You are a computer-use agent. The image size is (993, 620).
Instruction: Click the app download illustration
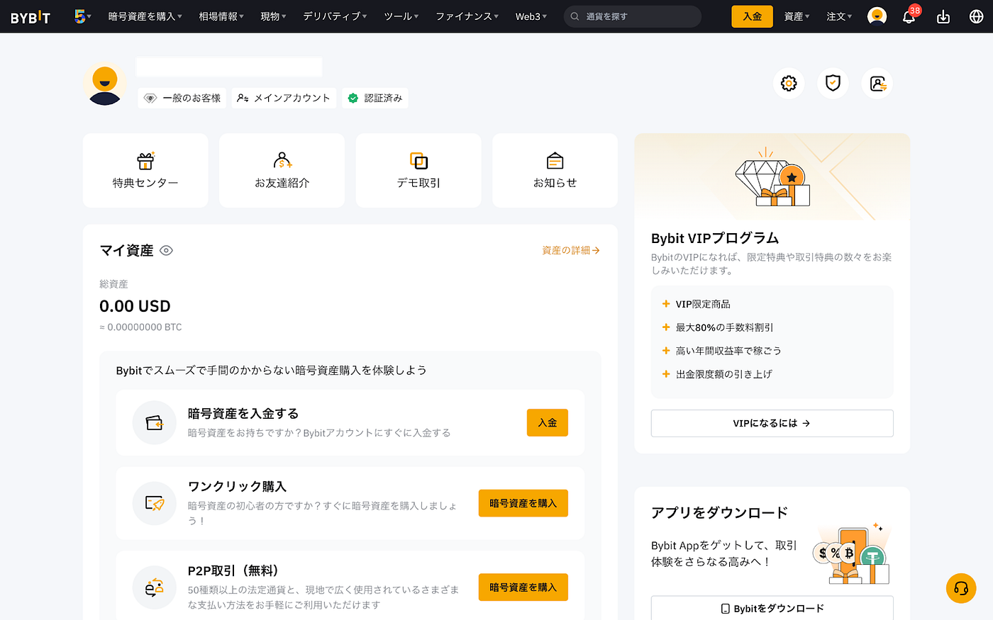[x=851, y=553]
